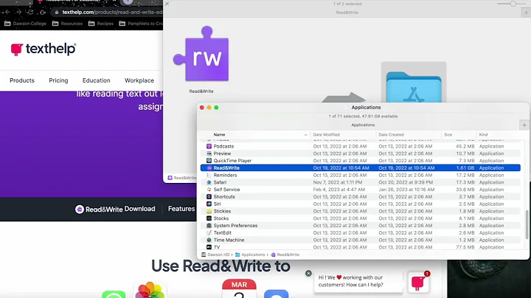Click the texthelp logo
Screen dimensions: 531x298
43,49
